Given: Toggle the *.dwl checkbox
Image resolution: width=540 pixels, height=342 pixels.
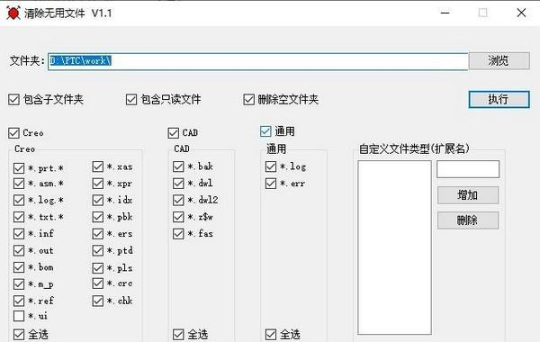Looking at the screenshot, I should click(178, 184).
